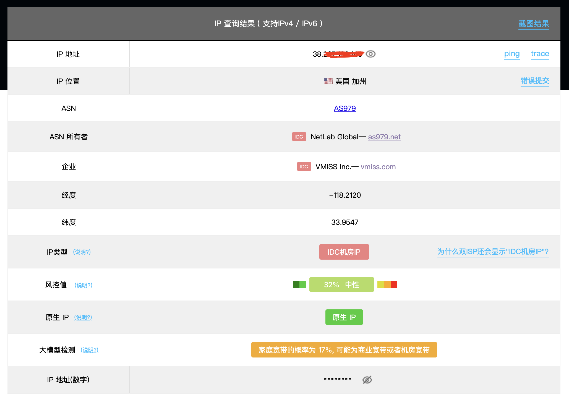Click the 32% 中性 risk indicator
This screenshot has width=569, height=402.
(341, 284)
